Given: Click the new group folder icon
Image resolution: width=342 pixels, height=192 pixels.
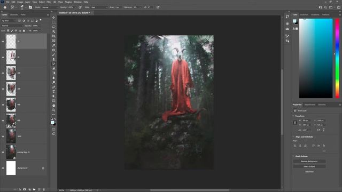Looking at the screenshot, I should coord(34,190).
